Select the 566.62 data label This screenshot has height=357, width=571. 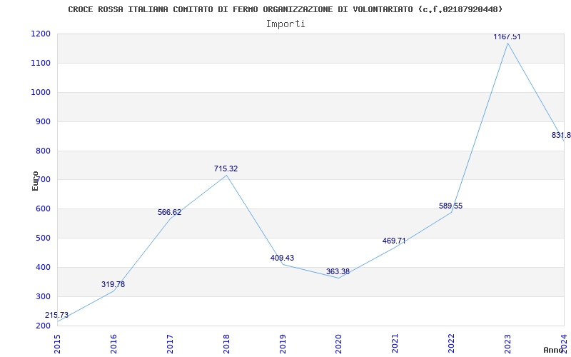click(x=169, y=212)
